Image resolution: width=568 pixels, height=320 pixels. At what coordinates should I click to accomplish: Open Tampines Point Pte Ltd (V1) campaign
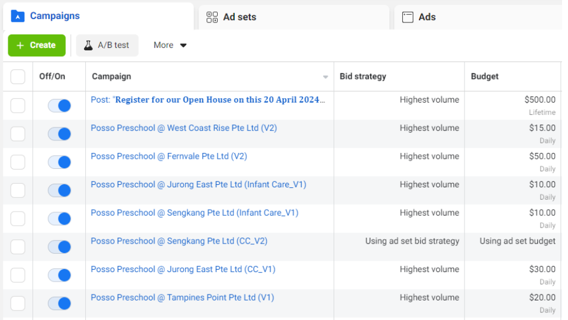pos(182,298)
